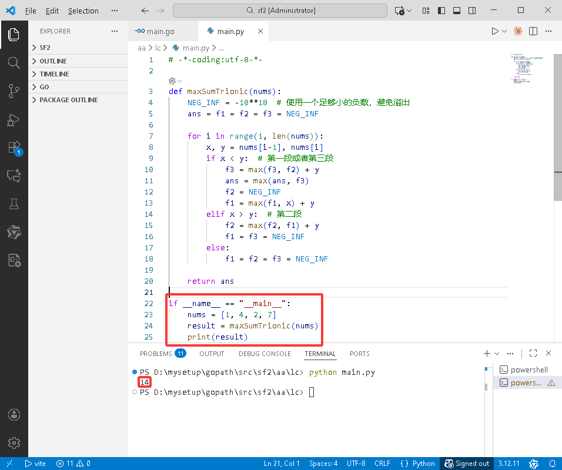Click the code minimap thumbnail
Image resolution: width=562 pixels, height=470 pixels.
click(x=527, y=68)
